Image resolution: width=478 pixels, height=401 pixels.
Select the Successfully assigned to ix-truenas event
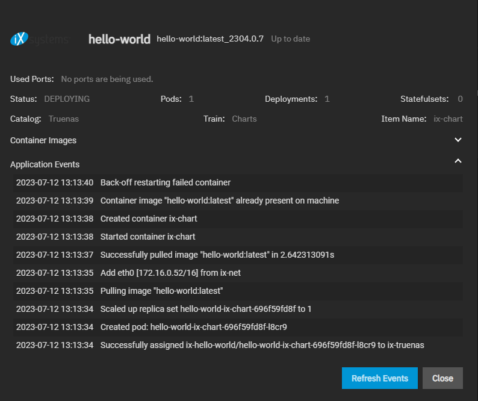coord(238,345)
